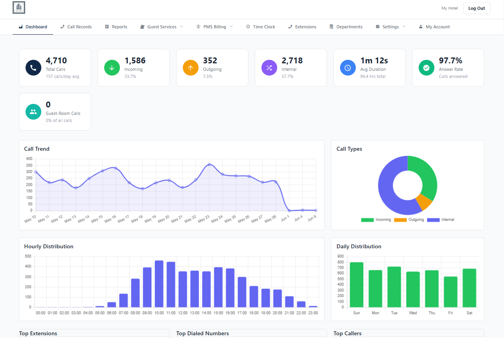Click the Wed bar in Daily Distribution
This screenshot has height=338, width=504.
(413, 289)
